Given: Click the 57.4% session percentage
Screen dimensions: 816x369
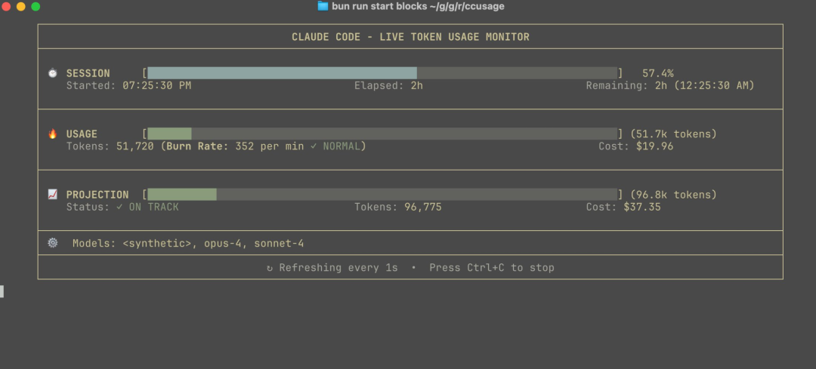Looking at the screenshot, I should (658, 73).
